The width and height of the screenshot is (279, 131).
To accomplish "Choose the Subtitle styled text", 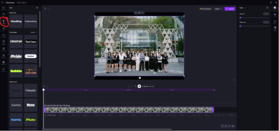I will (16, 105).
